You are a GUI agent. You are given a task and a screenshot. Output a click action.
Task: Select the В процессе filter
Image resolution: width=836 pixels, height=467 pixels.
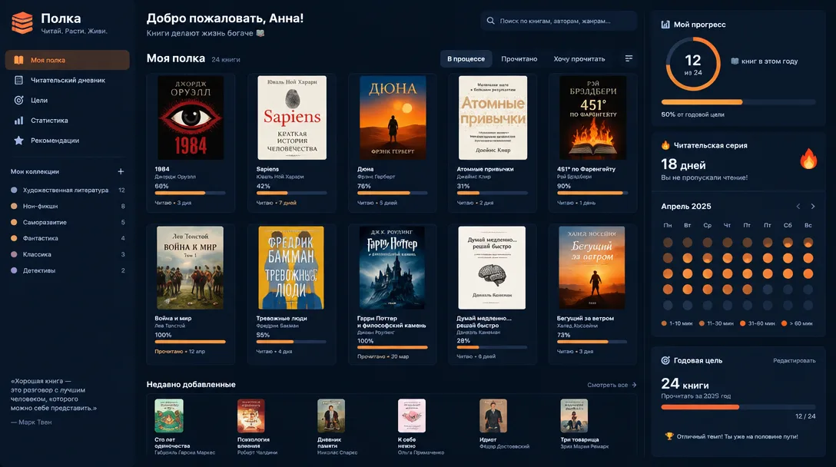click(x=466, y=58)
